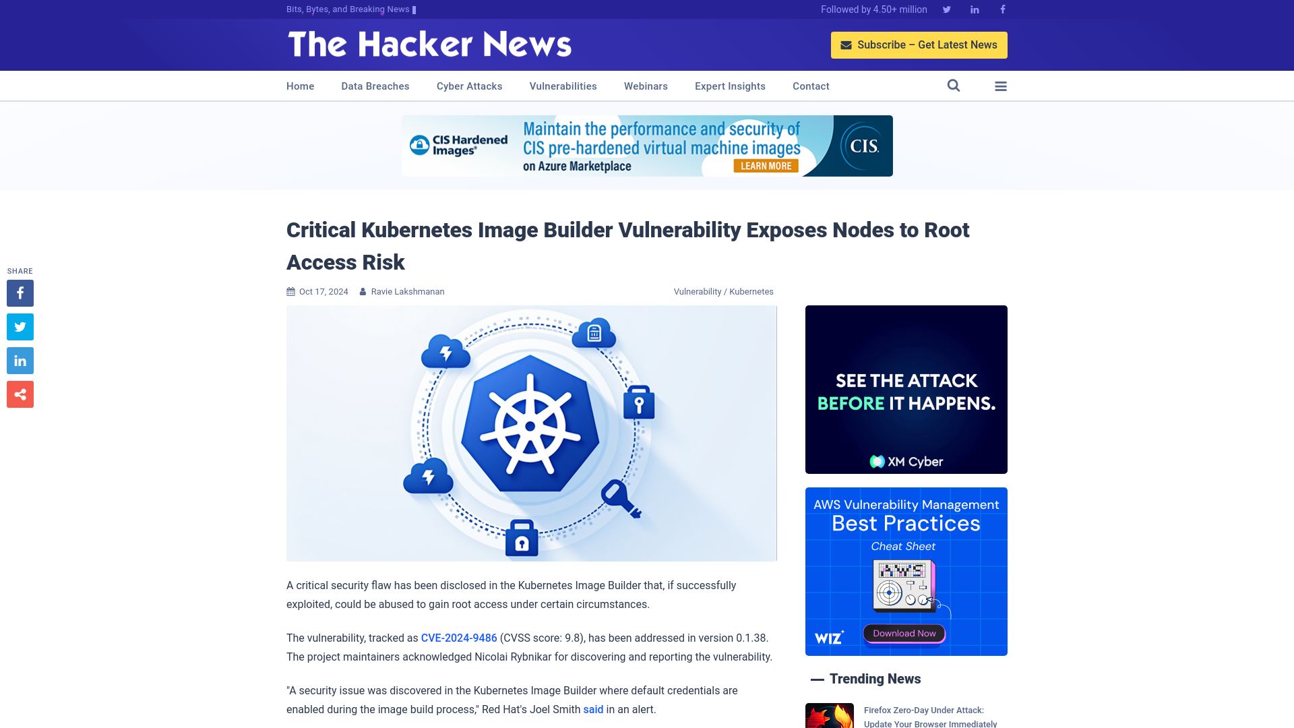Open the Webinars navigation tab
1294x728 pixels.
(645, 86)
